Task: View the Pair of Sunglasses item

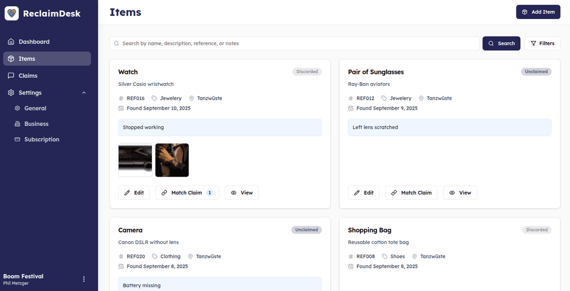Action: 460,193
